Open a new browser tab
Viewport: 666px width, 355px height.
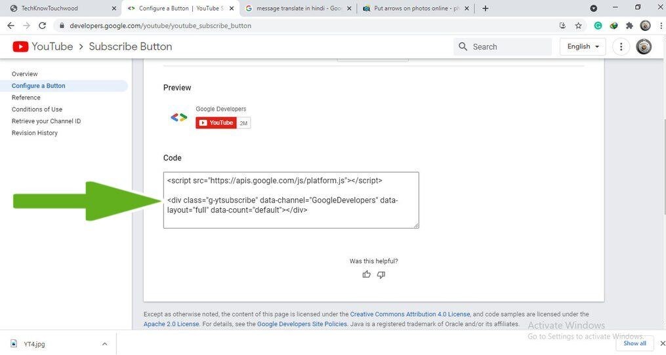click(x=485, y=9)
